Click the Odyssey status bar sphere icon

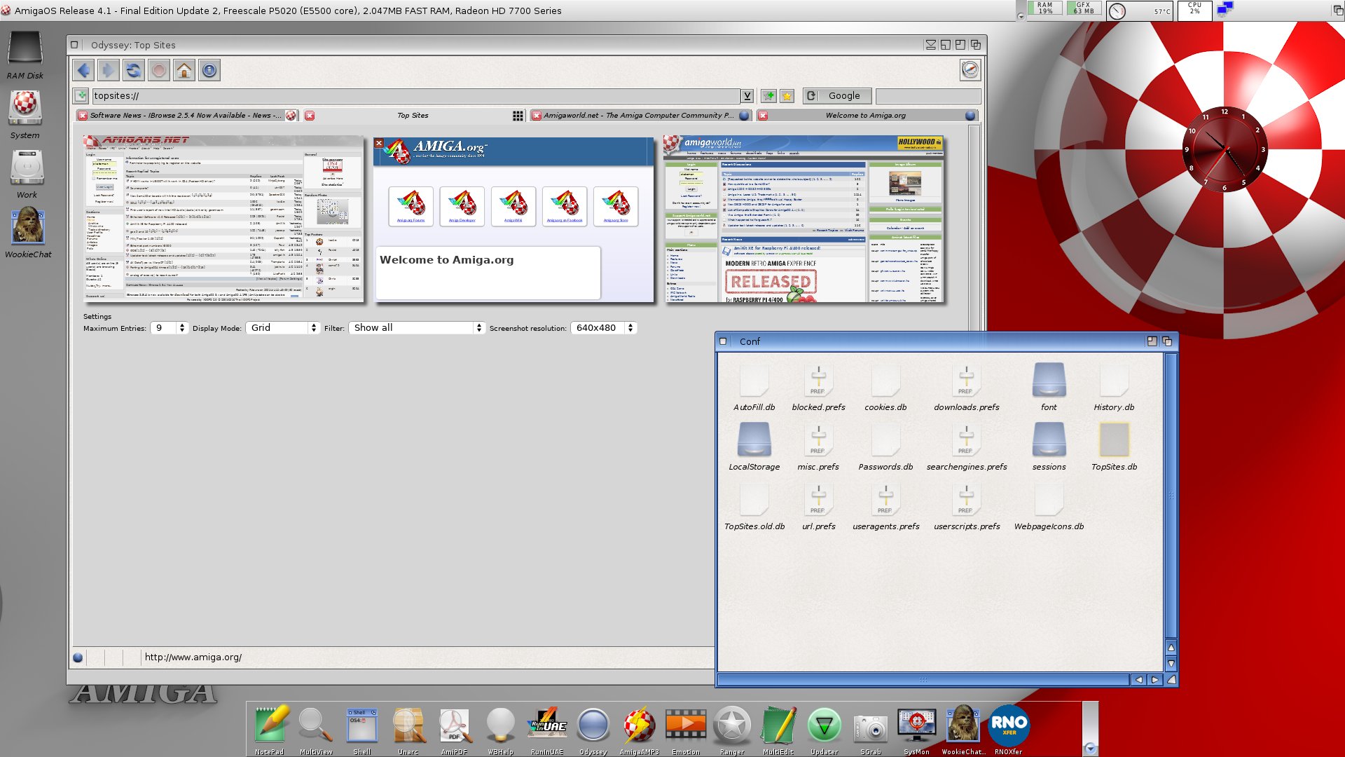(x=78, y=657)
